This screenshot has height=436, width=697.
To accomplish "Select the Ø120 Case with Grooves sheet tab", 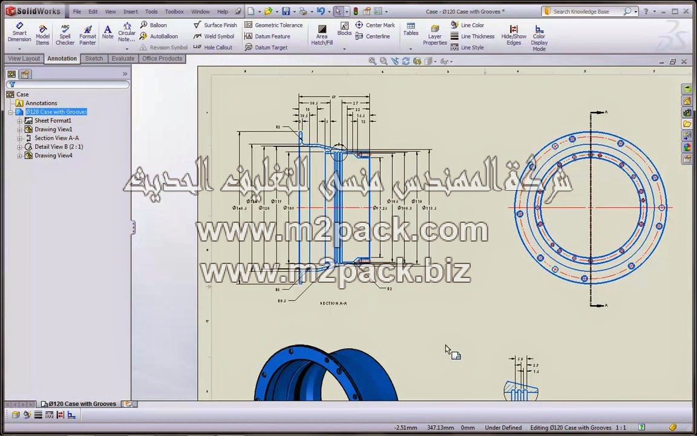I will point(79,403).
